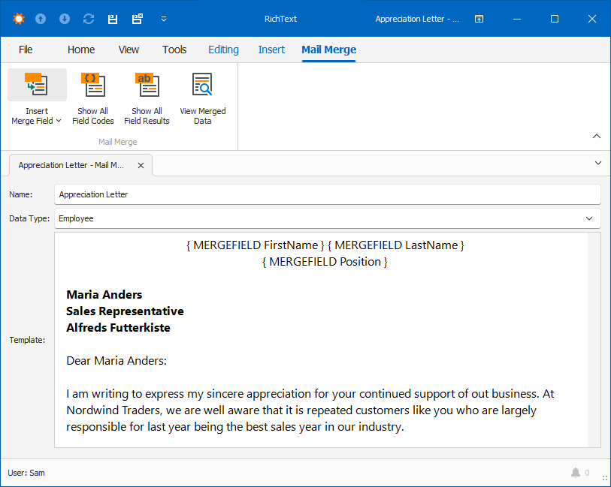Screen dimensions: 611x487
Task: Close the Appreciation Letter document tab
Action: (141, 165)
